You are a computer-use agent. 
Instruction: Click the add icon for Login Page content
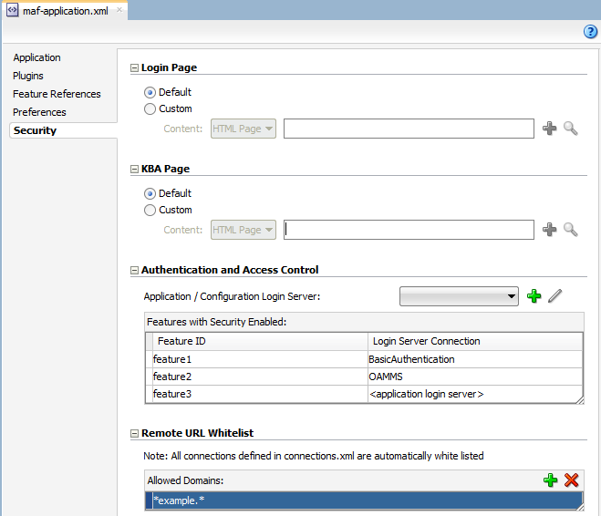pos(549,129)
